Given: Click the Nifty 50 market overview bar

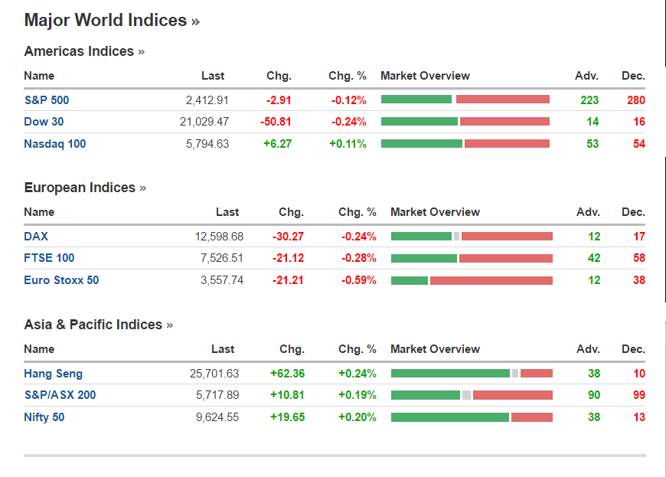Looking at the screenshot, I should (472, 417).
